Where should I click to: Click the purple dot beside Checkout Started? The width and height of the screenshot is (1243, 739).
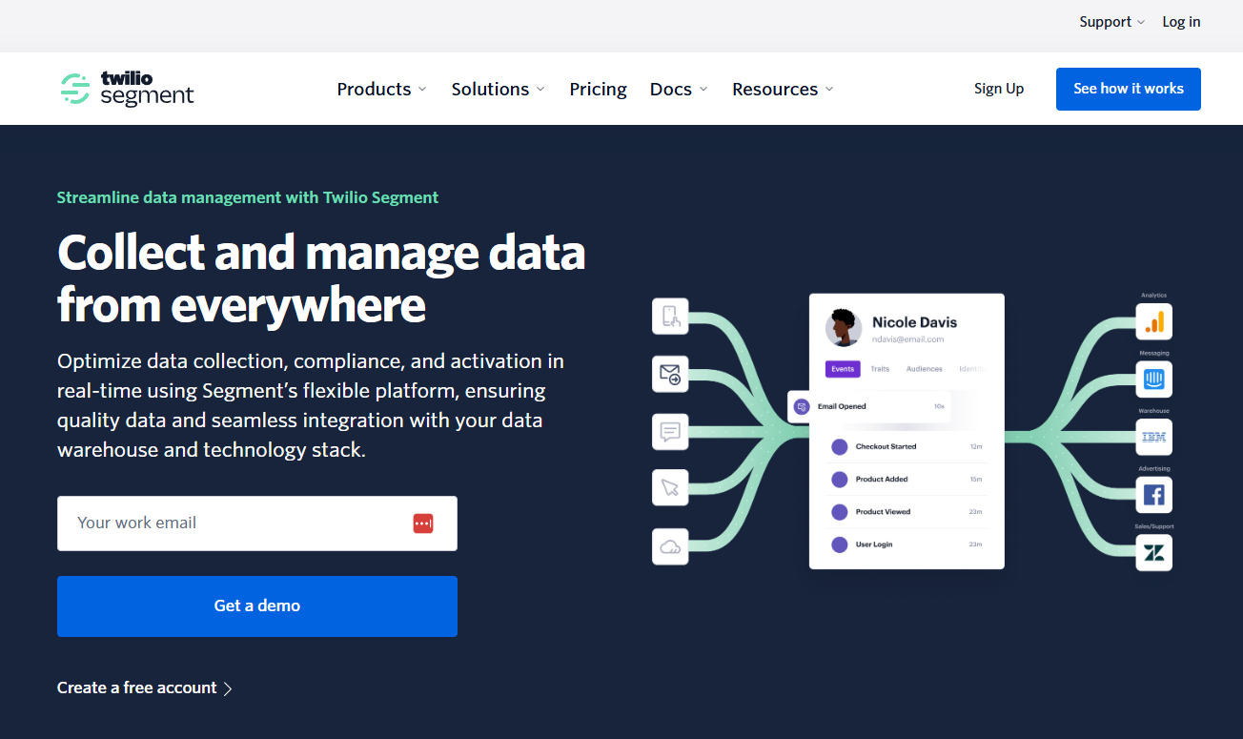point(840,446)
